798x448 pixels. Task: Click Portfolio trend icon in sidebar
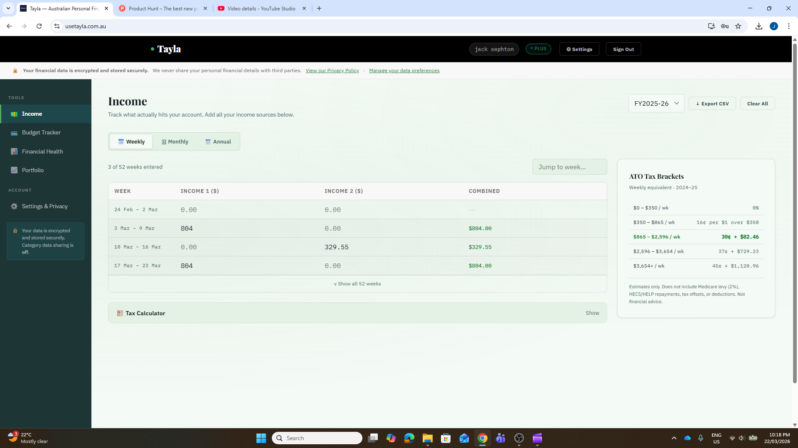(x=14, y=170)
